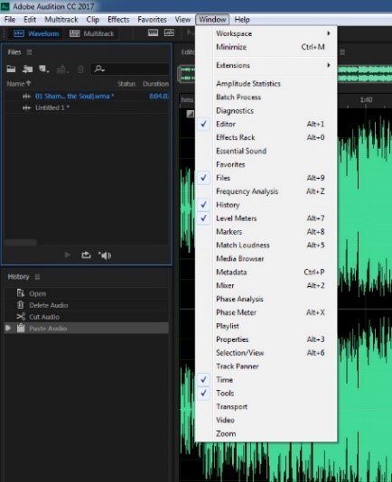Open the Effects menu

coord(118,20)
